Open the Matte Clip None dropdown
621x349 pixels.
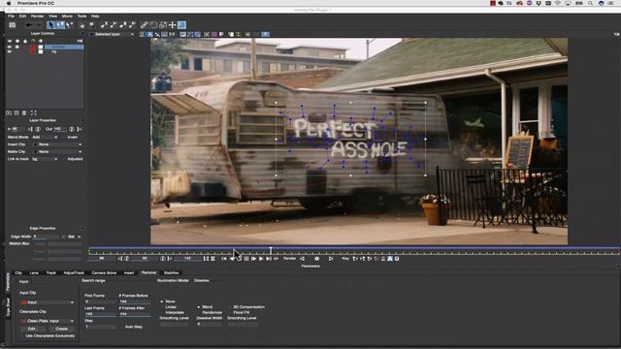58,151
